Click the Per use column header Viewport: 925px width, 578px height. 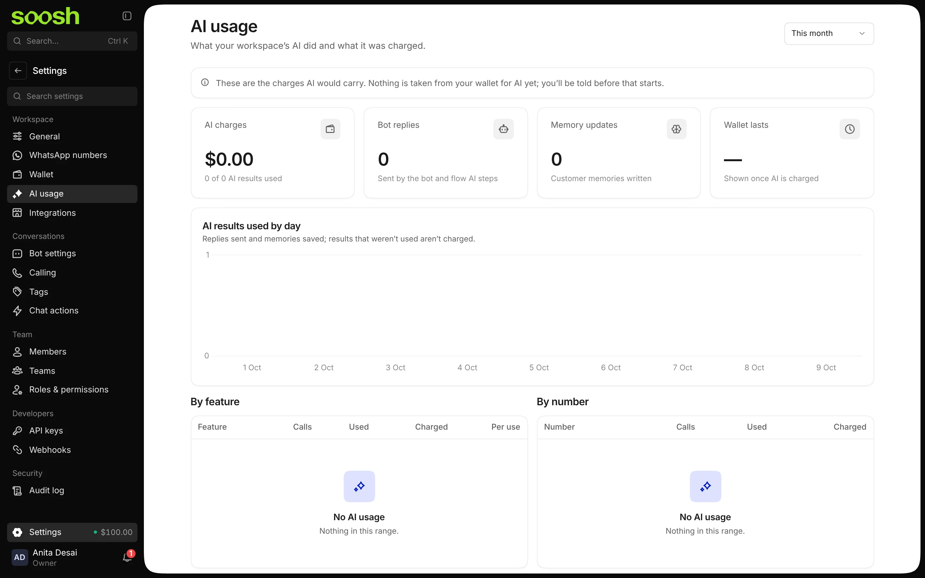click(x=505, y=427)
